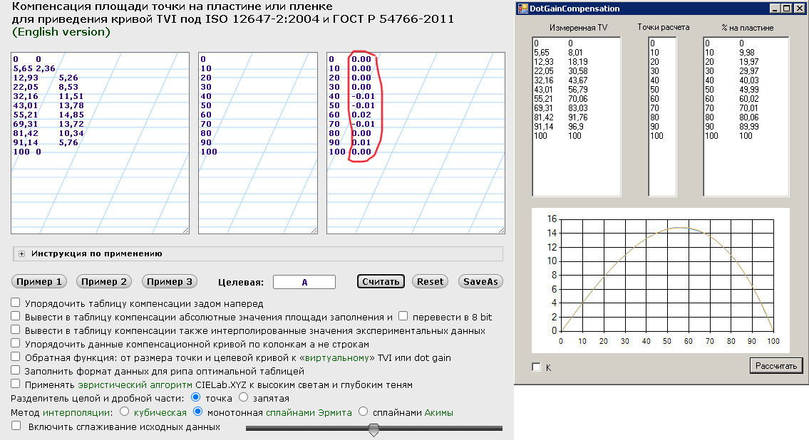Click the Точки расчета list box
The width and height of the screenshot is (809, 440).
662,117
